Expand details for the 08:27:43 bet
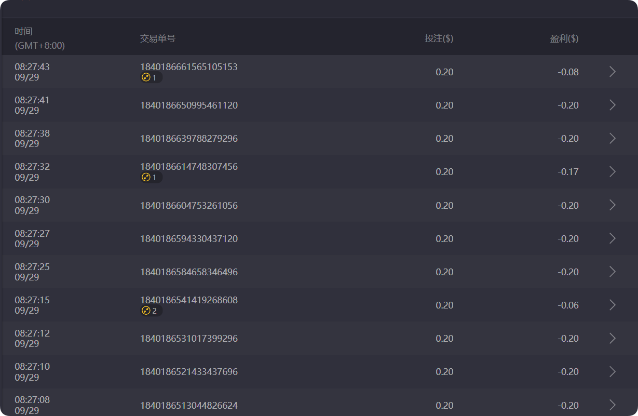Image resolution: width=638 pixels, height=416 pixels. click(613, 72)
